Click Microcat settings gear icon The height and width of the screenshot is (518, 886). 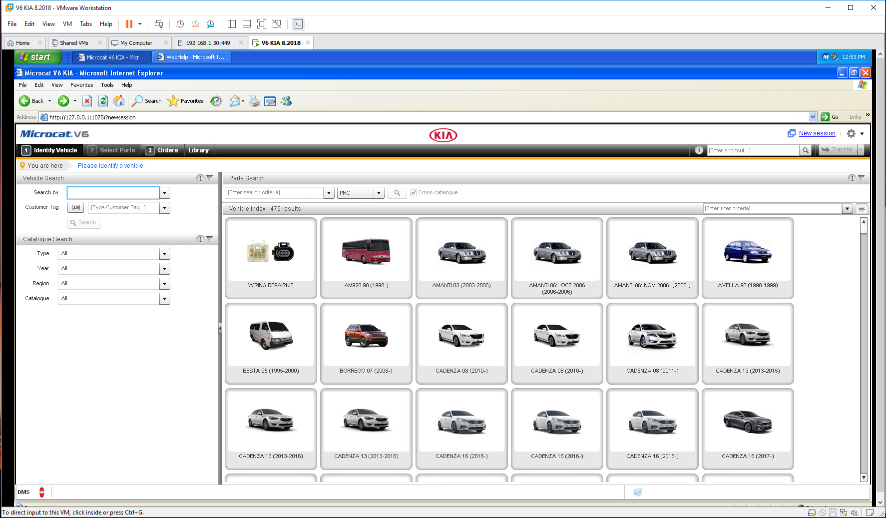point(851,134)
